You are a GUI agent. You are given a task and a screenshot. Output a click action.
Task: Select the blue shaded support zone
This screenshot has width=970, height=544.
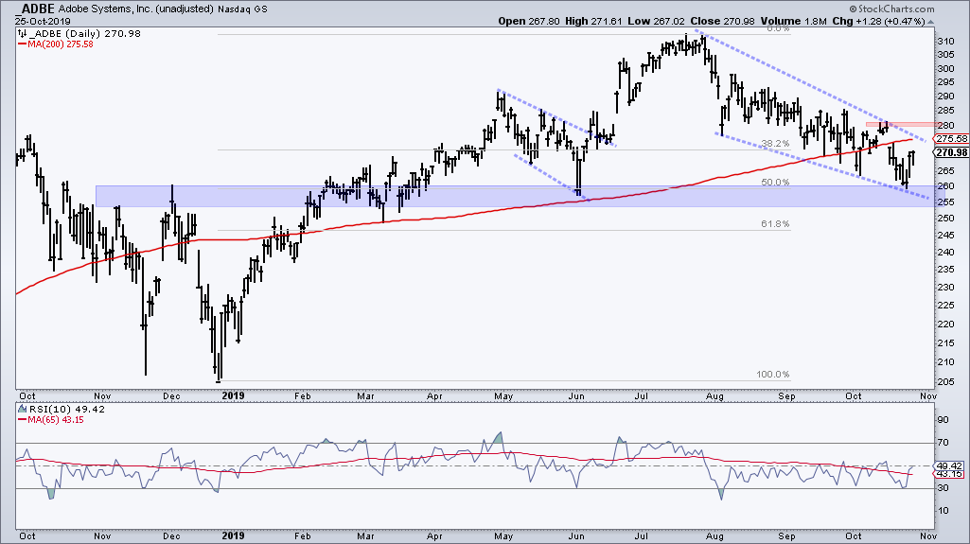click(x=515, y=196)
